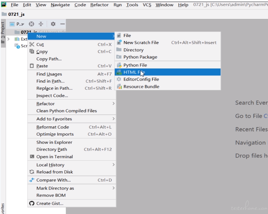The image size is (268, 214).
Task: Click the Open in Terminal icon
Action: pyautogui.click(x=32, y=156)
